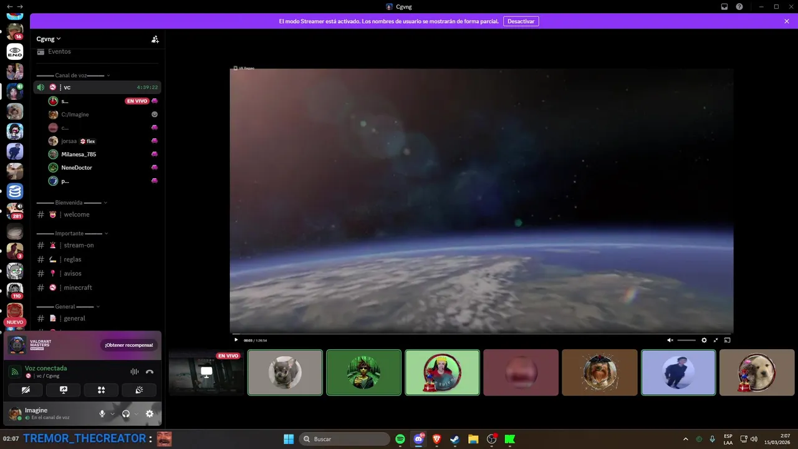Open the soundboard button

coord(139,390)
